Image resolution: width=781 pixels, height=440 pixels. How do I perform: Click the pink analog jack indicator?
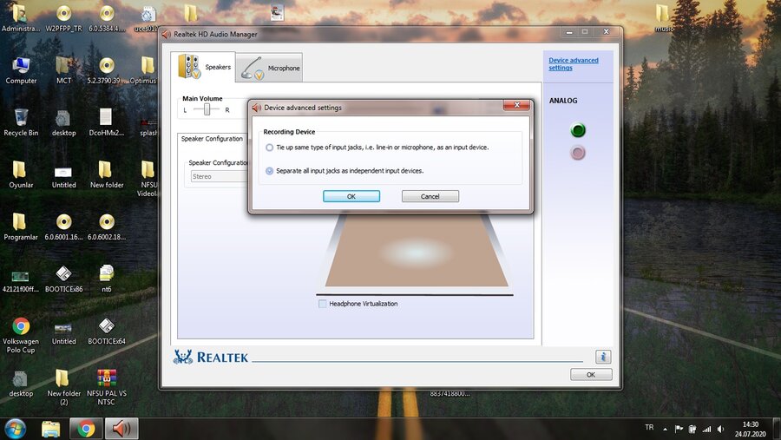(x=578, y=153)
